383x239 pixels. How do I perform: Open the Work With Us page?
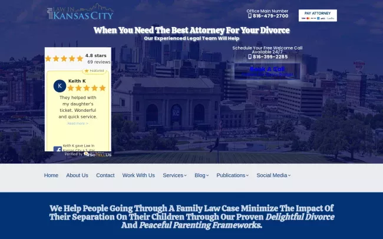[138, 175]
